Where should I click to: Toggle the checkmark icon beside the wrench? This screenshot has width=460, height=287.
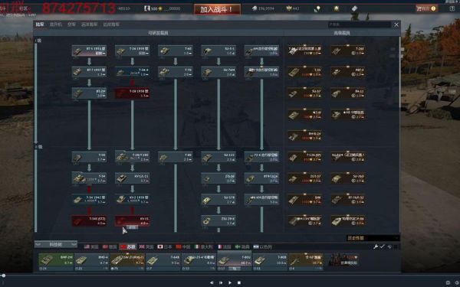click(x=383, y=246)
